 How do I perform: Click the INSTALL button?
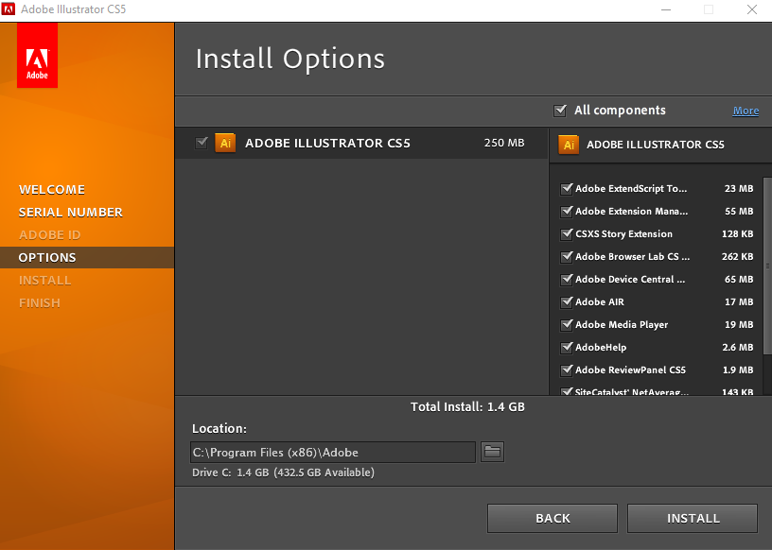point(693,518)
